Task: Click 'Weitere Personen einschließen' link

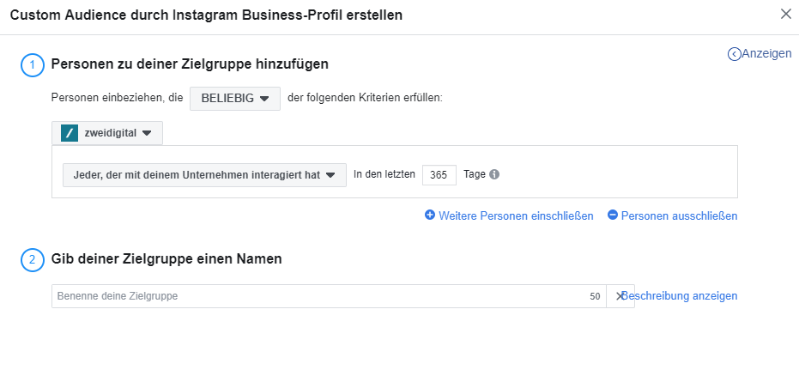Action: (x=516, y=215)
